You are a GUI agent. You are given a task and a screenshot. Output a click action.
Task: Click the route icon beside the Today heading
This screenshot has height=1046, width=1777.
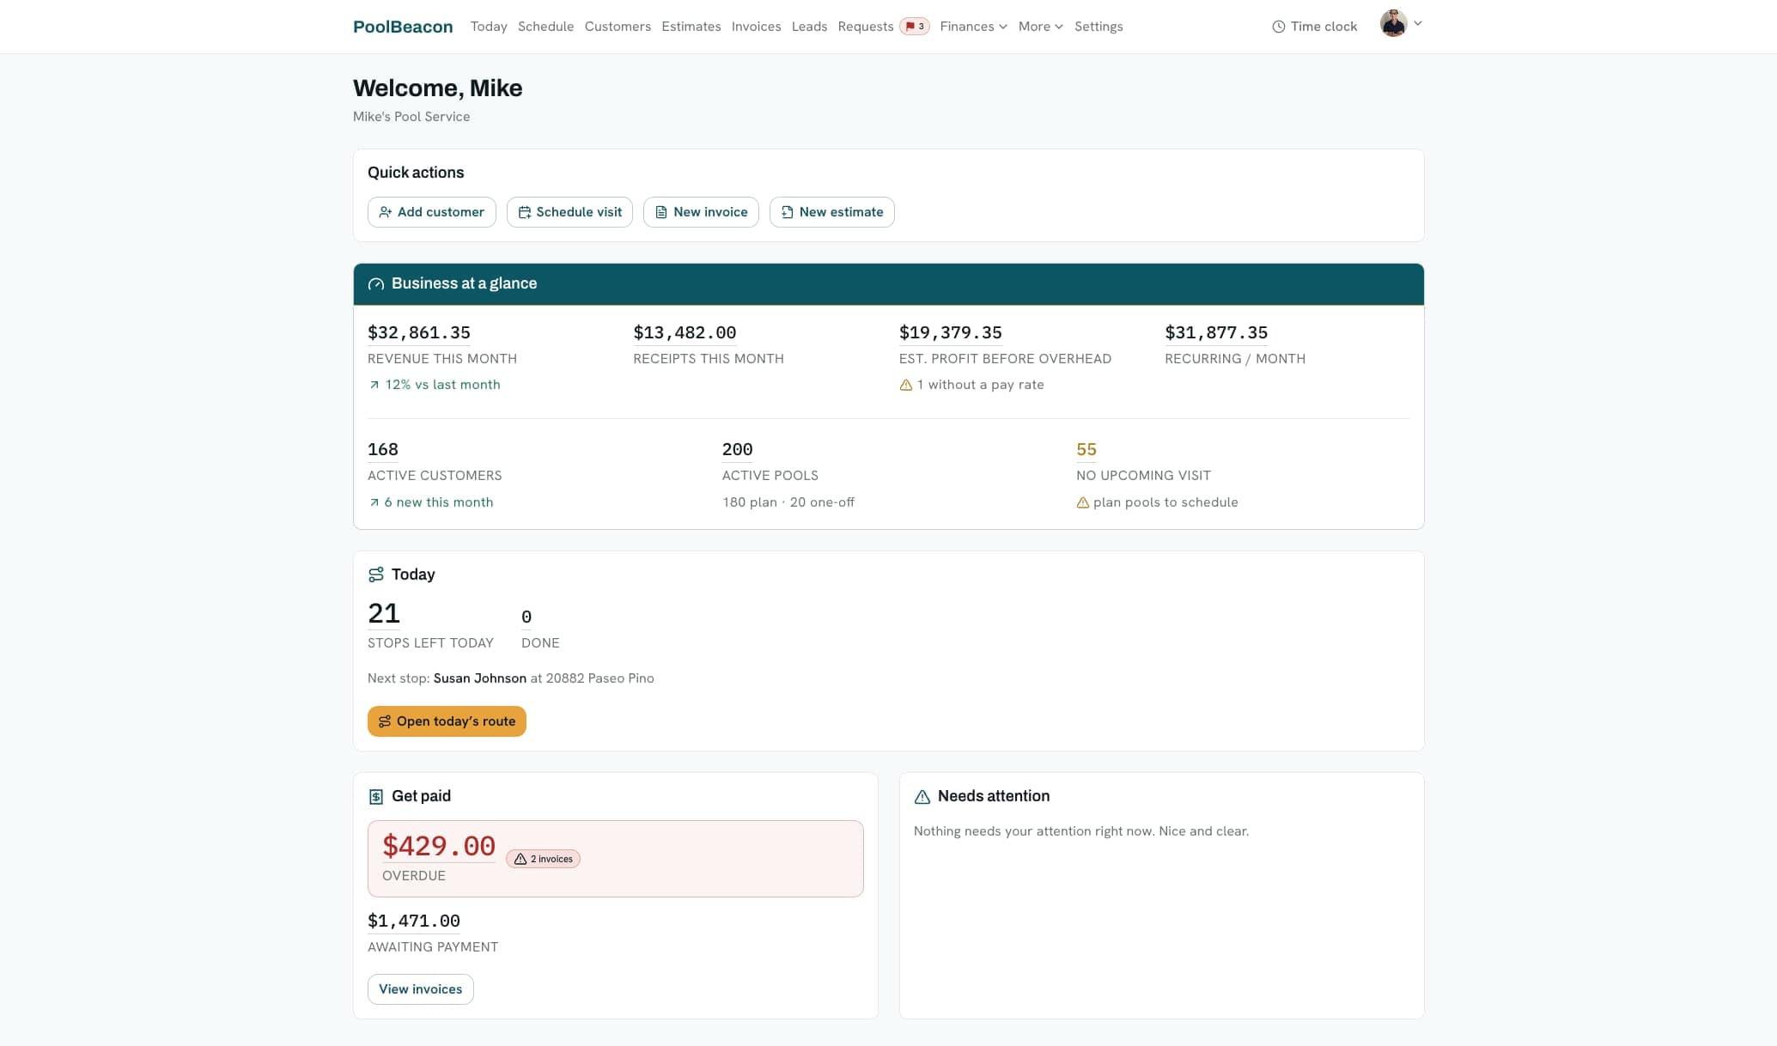(376, 575)
